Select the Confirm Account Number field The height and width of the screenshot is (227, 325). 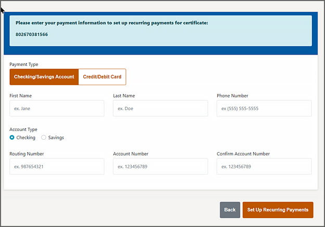[x=264, y=166]
